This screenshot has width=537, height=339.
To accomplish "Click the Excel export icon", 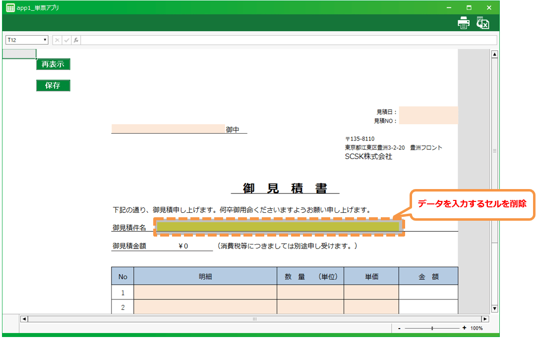I will 482,23.
